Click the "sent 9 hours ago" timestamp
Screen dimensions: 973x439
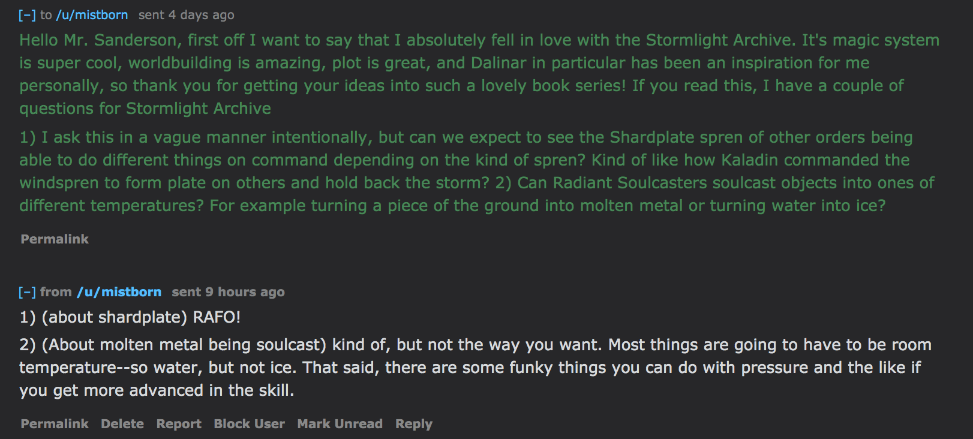[x=228, y=292]
